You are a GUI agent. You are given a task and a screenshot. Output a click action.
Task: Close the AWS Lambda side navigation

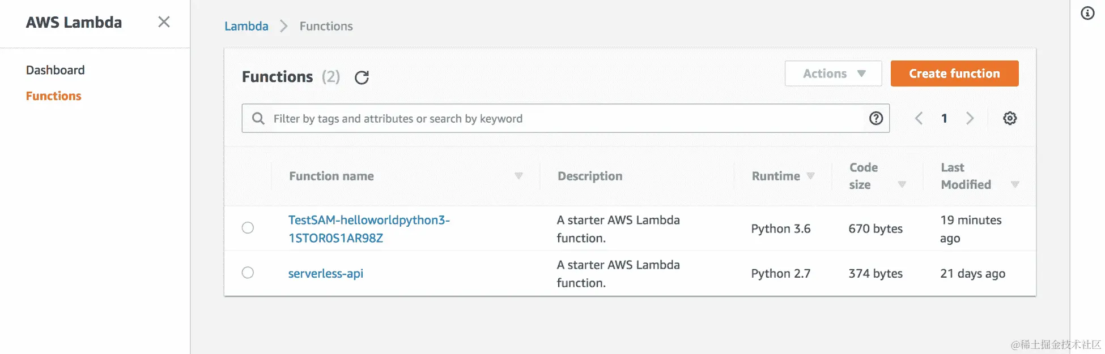pyautogui.click(x=164, y=22)
